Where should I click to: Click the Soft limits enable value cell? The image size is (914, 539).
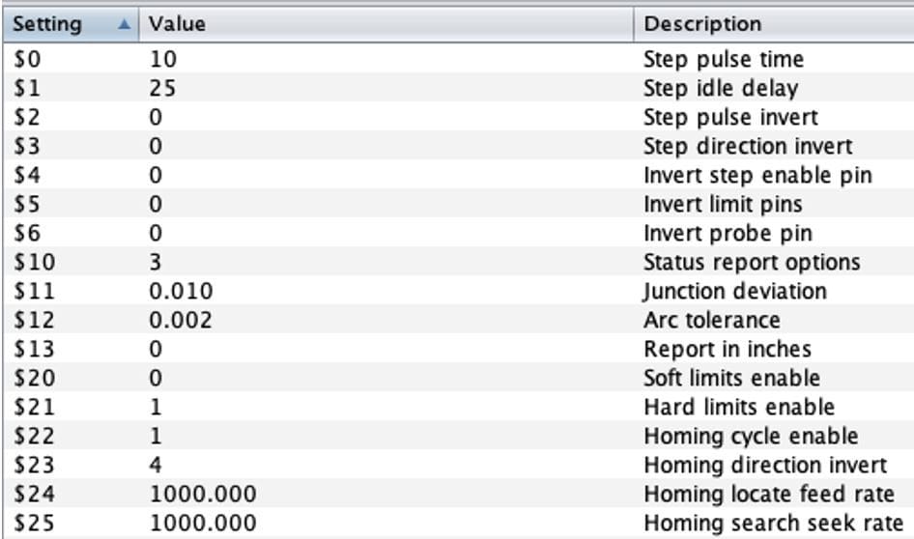click(157, 379)
